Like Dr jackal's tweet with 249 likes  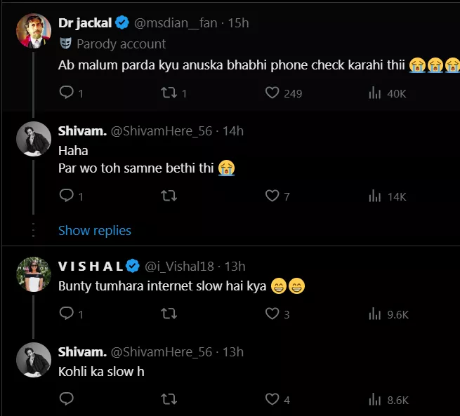[x=272, y=93]
